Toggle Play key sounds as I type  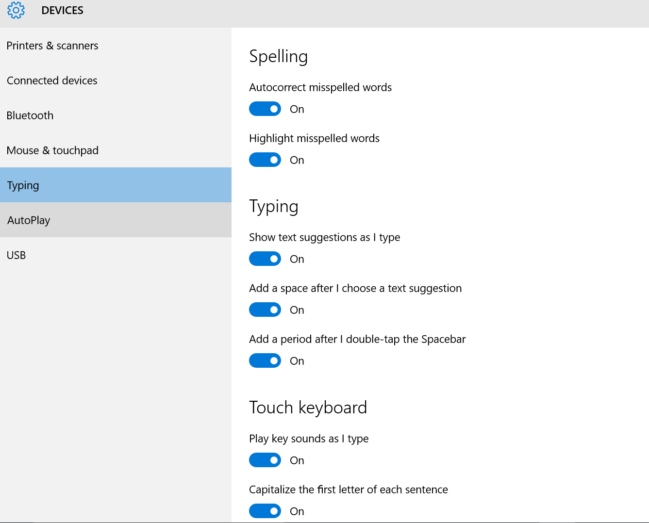coord(265,460)
